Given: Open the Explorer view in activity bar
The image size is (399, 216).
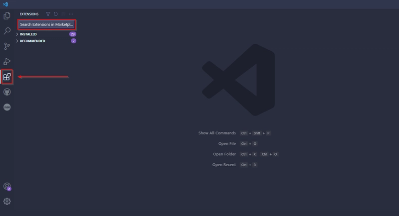Looking at the screenshot, I should pos(7,16).
